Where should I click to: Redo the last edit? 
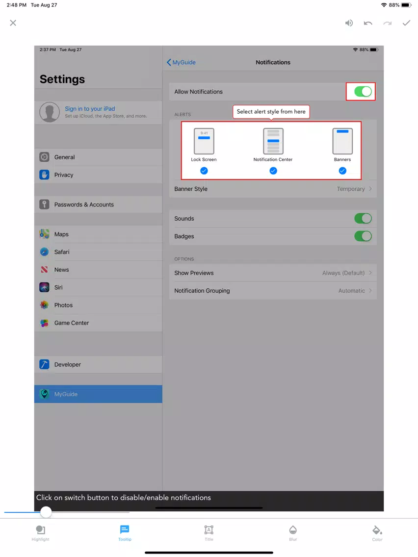(388, 23)
